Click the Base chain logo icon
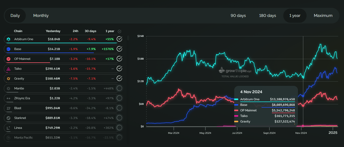The height and width of the screenshot is (147, 344). click(8, 49)
